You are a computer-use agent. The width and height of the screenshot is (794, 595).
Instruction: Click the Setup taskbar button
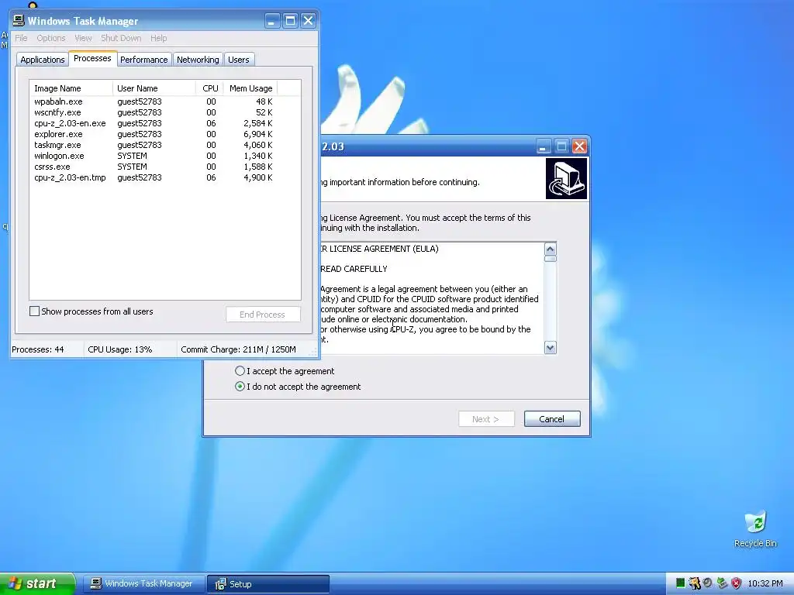coord(268,584)
